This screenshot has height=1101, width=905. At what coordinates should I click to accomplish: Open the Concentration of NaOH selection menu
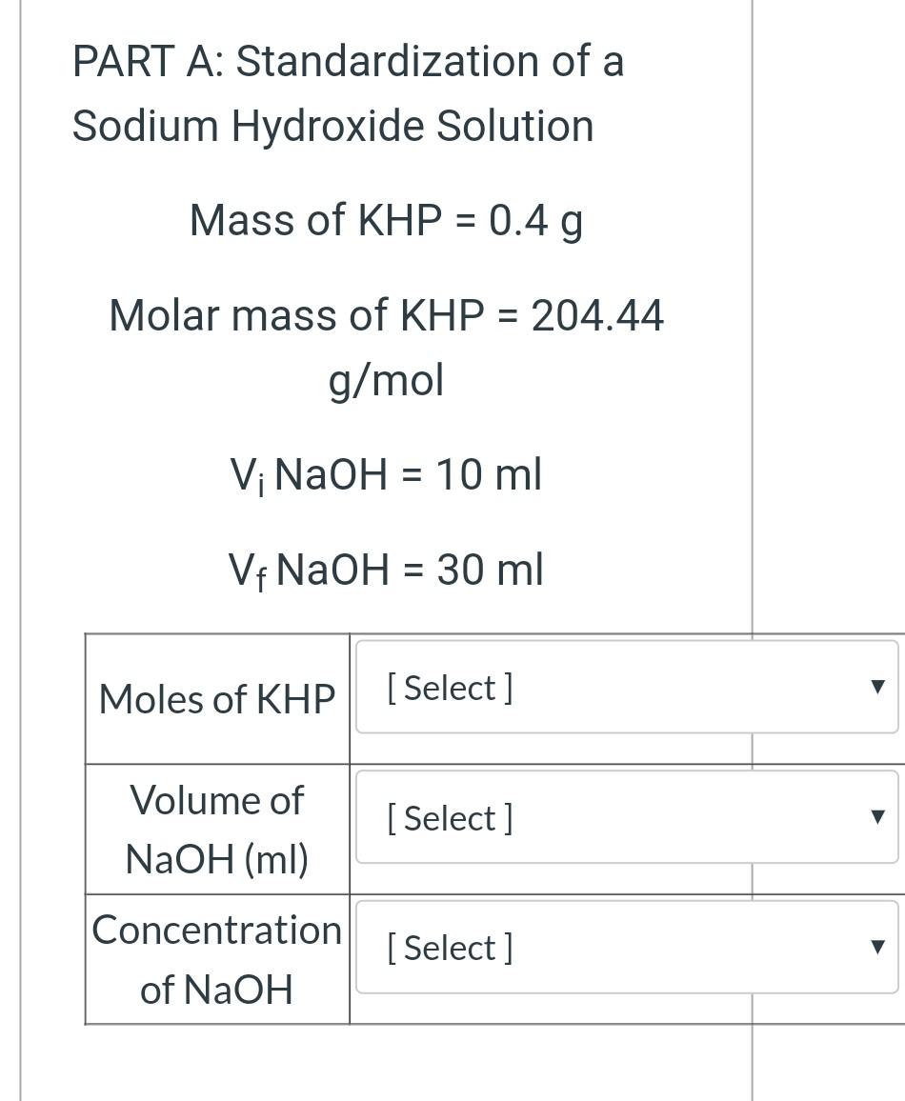pyautogui.click(x=624, y=948)
